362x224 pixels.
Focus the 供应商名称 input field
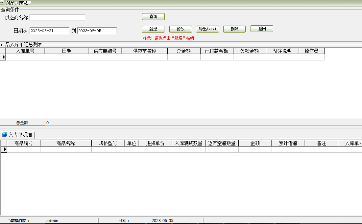click(x=58, y=17)
